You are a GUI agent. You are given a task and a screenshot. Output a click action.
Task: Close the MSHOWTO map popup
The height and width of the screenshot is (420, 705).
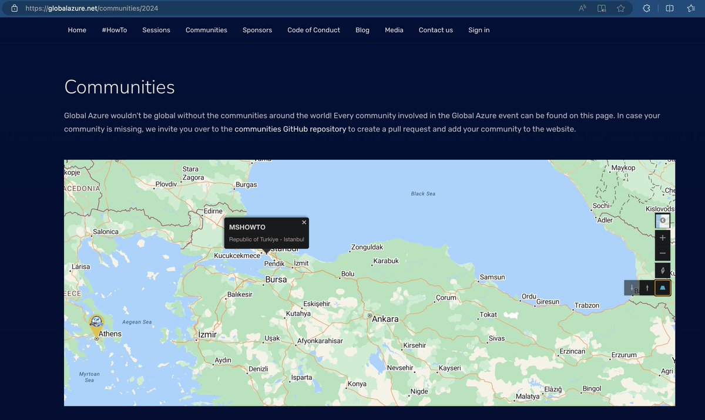[304, 222]
